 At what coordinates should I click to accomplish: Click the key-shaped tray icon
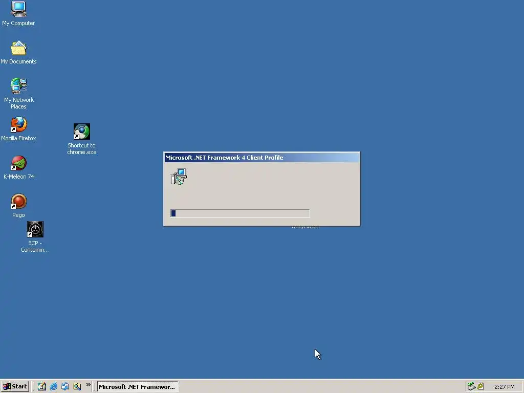[481, 386]
